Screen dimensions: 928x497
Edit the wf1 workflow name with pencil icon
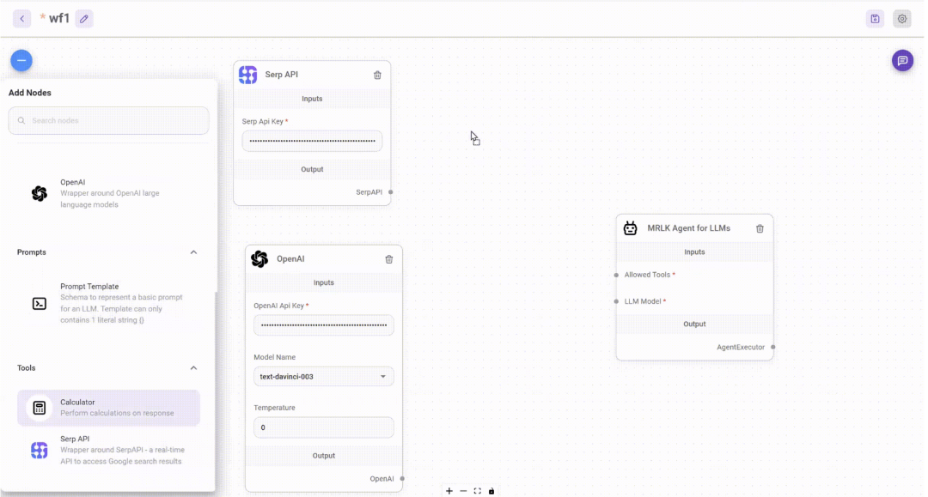[x=84, y=19]
